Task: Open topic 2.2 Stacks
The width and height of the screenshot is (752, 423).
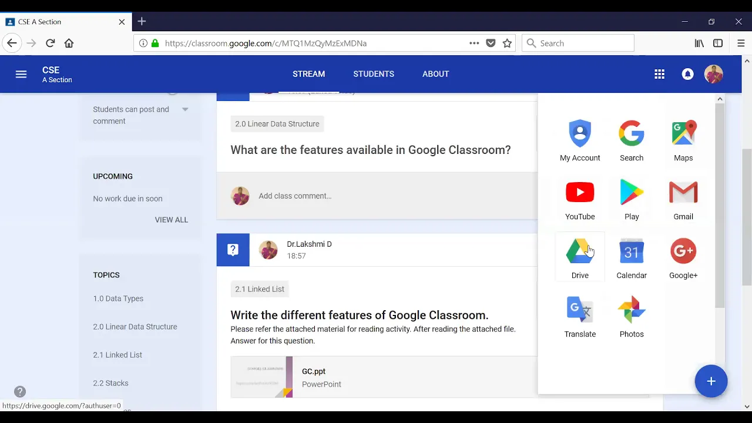Action: coord(110,383)
